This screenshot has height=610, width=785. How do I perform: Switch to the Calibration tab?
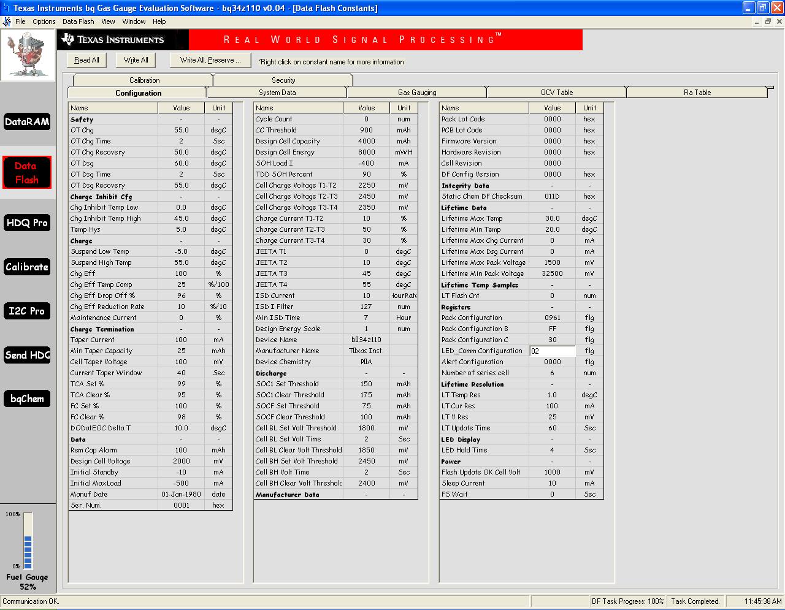coord(144,80)
